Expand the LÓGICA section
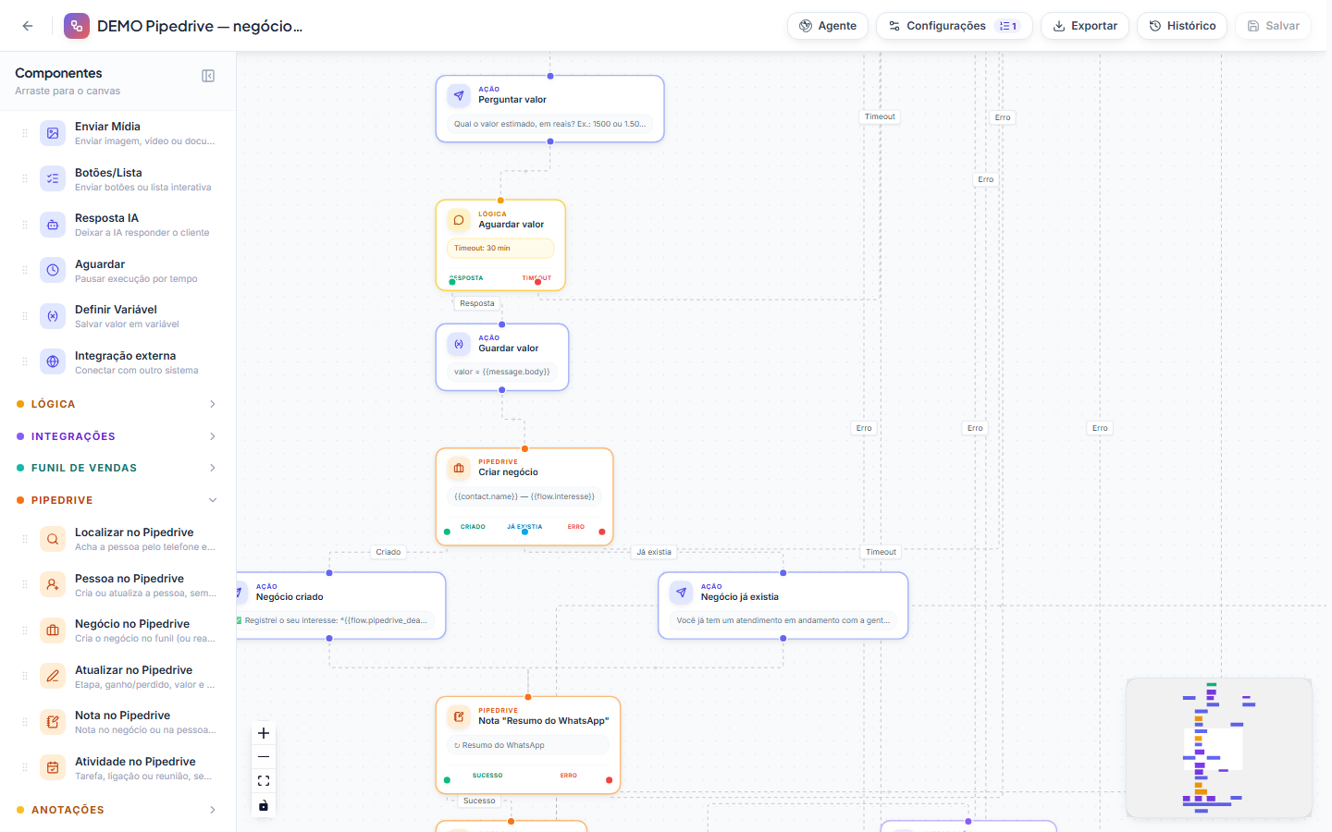Viewport: 1332px width, 832px height. [117, 404]
